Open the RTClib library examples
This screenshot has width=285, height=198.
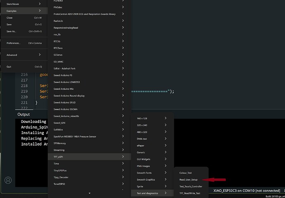90,41
